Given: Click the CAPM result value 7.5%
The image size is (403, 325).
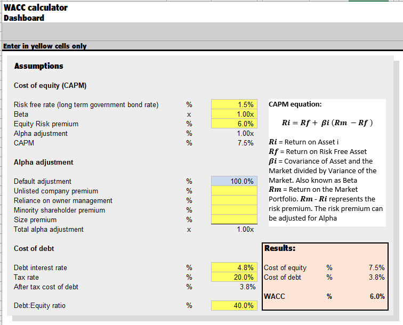Looking at the screenshot, I should (245, 143).
